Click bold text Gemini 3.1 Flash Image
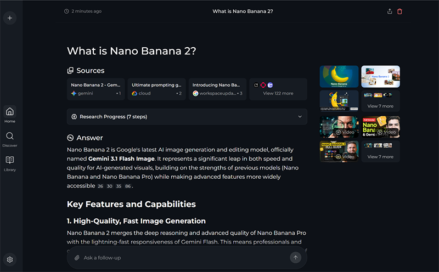439x272 pixels. click(x=121, y=158)
